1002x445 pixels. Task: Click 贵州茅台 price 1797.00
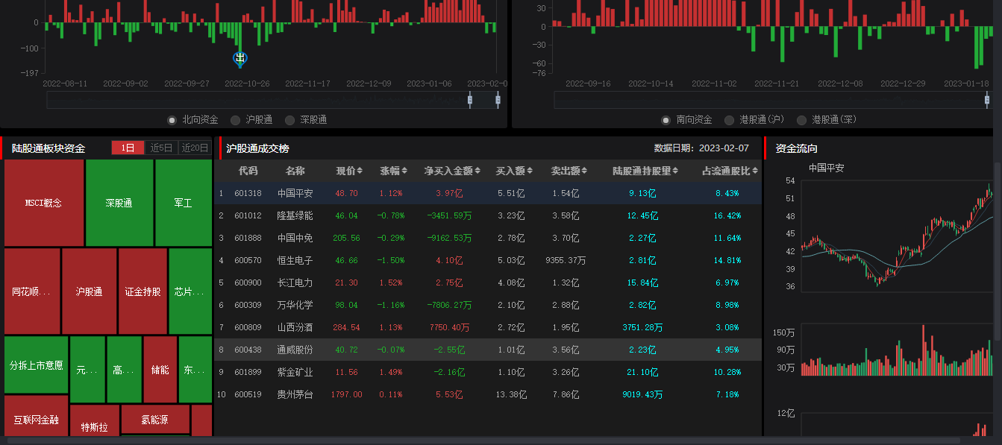click(347, 394)
